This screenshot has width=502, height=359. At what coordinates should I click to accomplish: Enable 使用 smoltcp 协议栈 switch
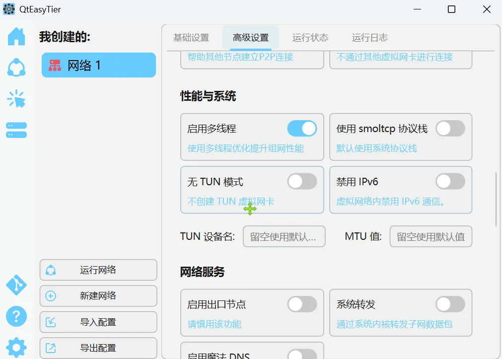click(450, 129)
